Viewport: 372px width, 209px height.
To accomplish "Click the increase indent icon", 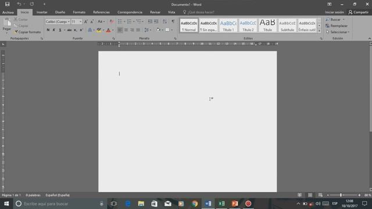I will tap(156, 21).
